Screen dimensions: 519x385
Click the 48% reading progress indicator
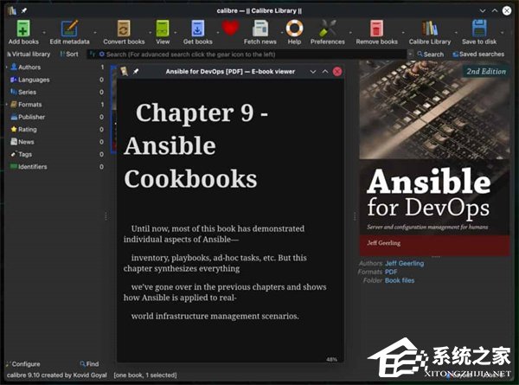point(331,359)
